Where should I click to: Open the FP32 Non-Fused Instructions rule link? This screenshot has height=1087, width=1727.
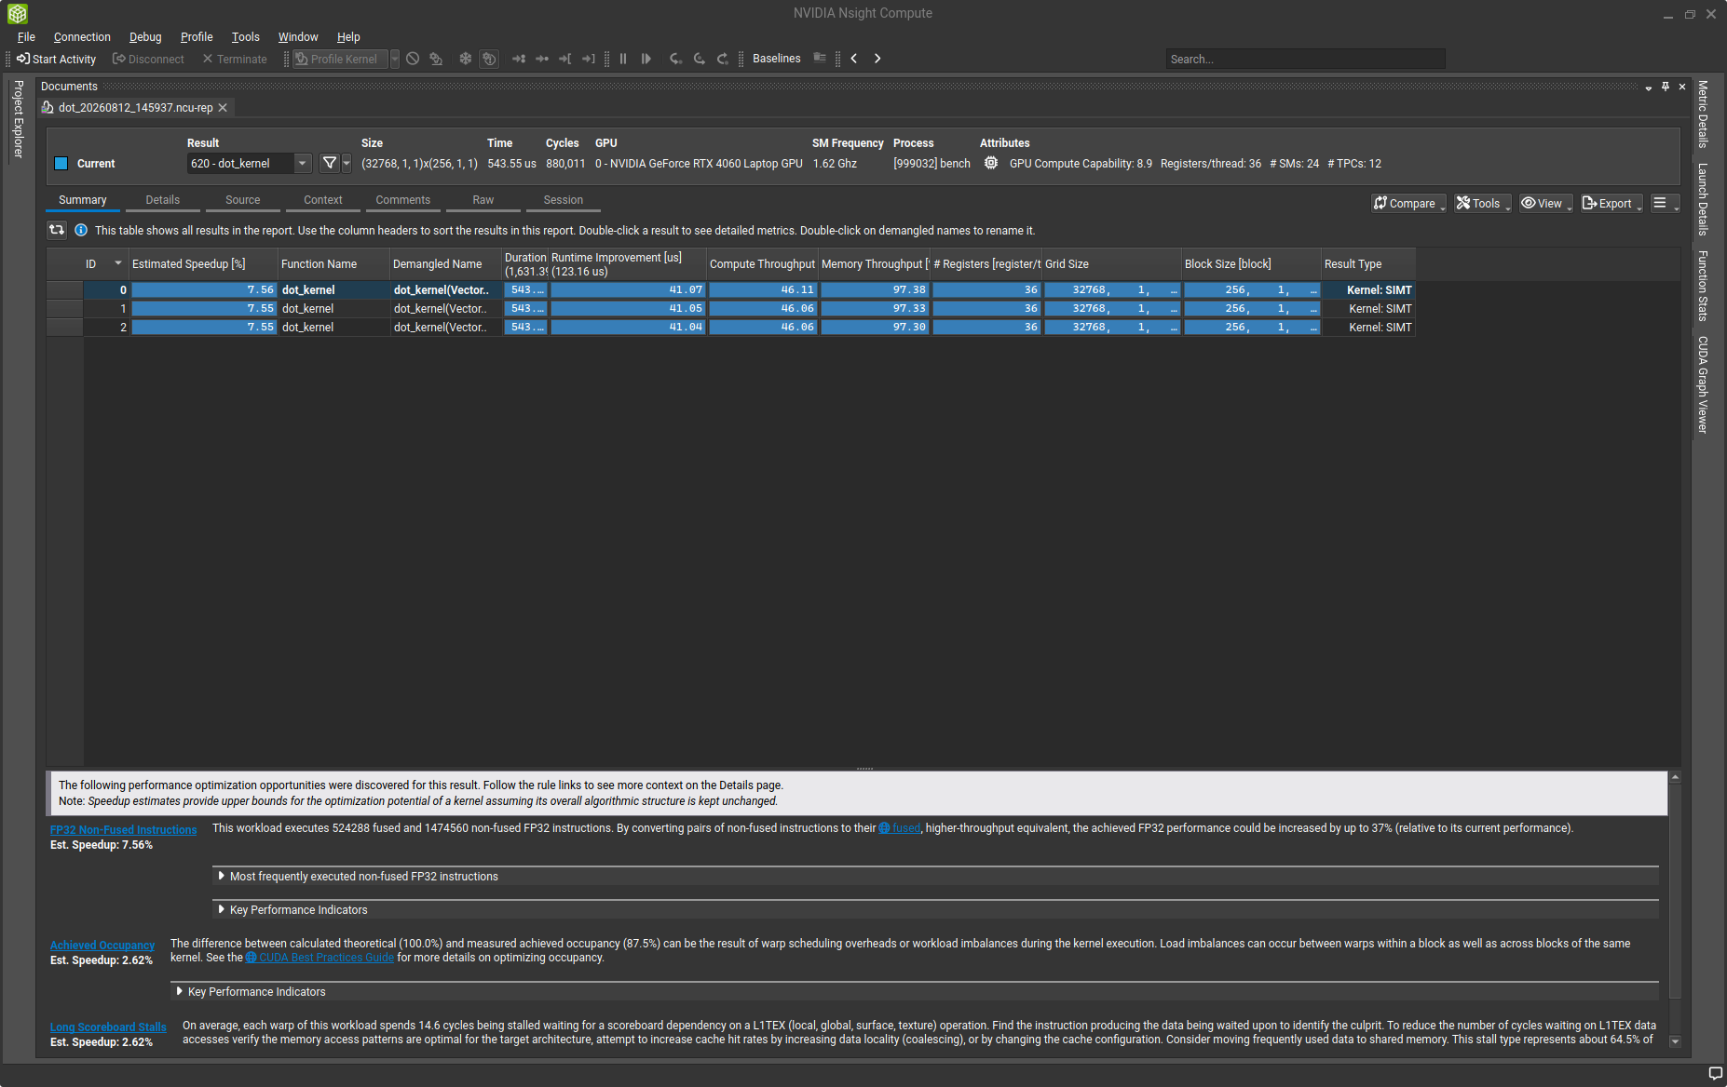[x=124, y=829]
